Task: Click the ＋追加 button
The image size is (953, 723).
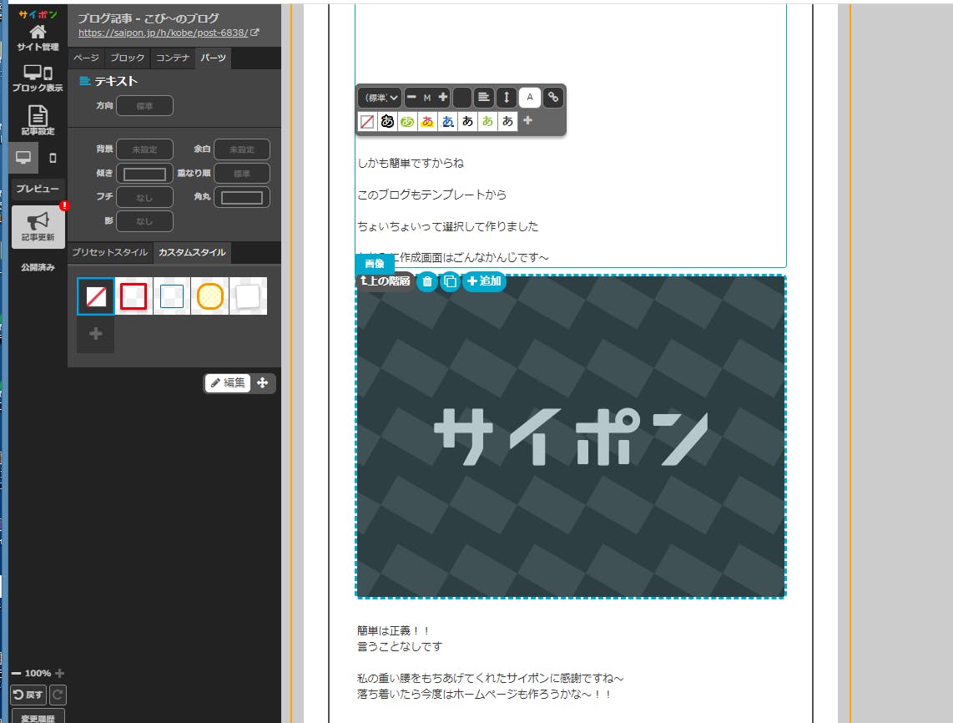Action: click(484, 281)
